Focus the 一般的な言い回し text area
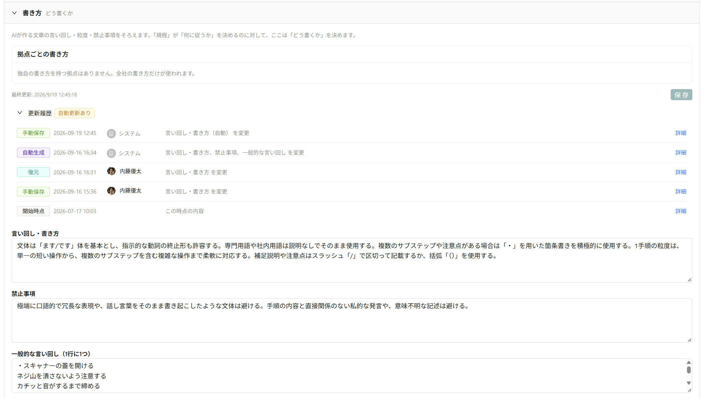 [352, 376]
